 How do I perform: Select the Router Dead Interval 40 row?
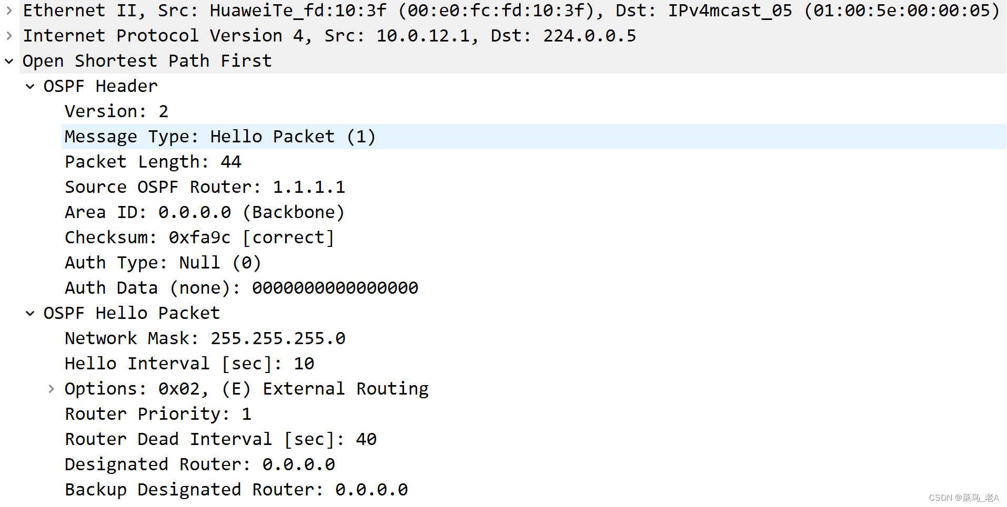[220, 439]
